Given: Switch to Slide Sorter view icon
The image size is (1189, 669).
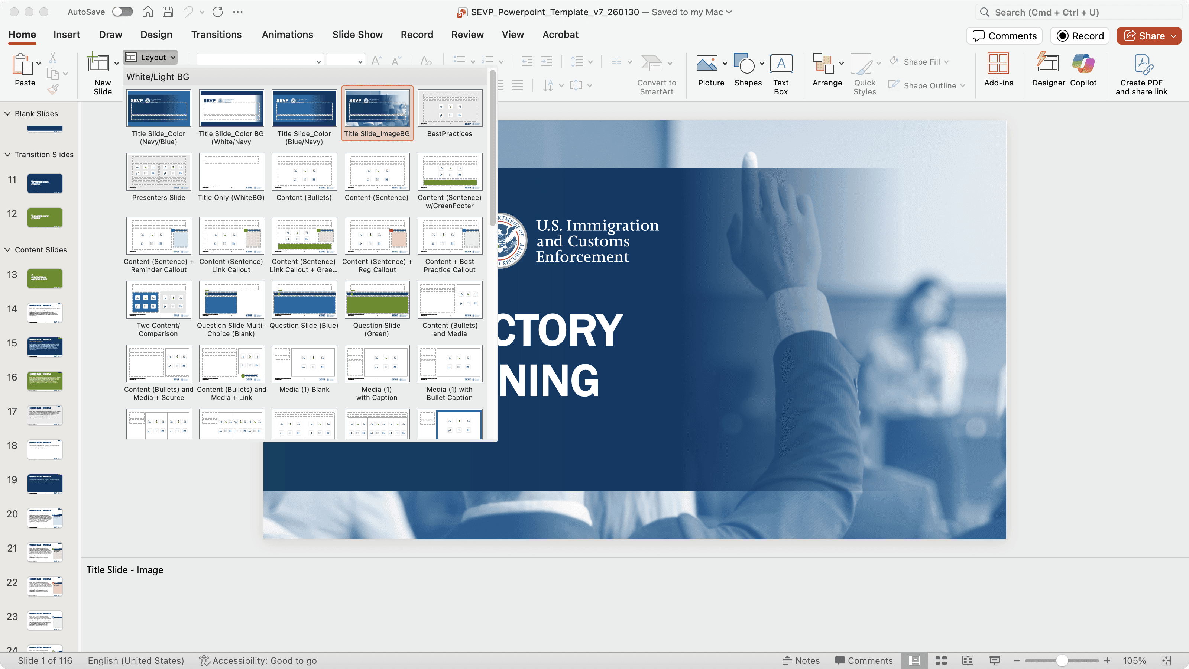Looking at the screenshot, I should pos(941,661).
